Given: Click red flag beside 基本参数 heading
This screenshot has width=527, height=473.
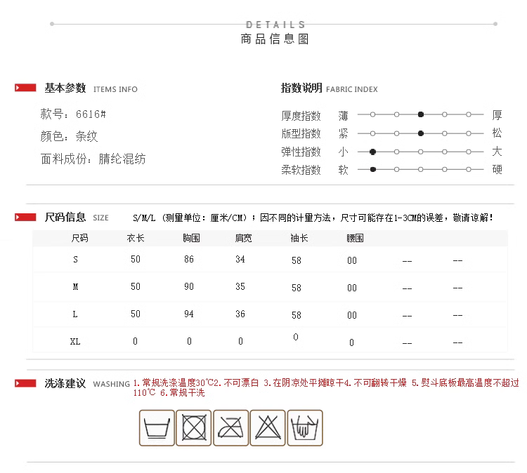Looking at the screenshot, I should [x=25, y=88].
